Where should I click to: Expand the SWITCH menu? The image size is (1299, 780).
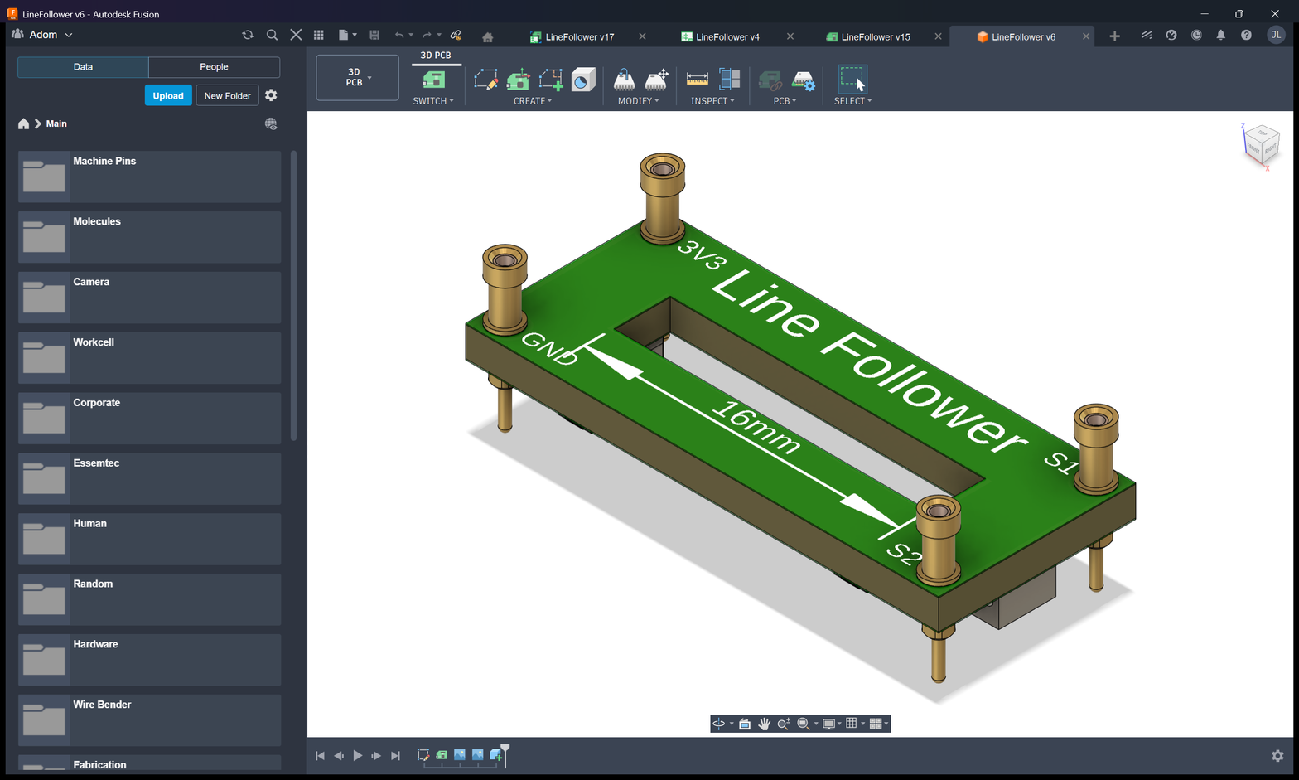click(x=433, y=101)
